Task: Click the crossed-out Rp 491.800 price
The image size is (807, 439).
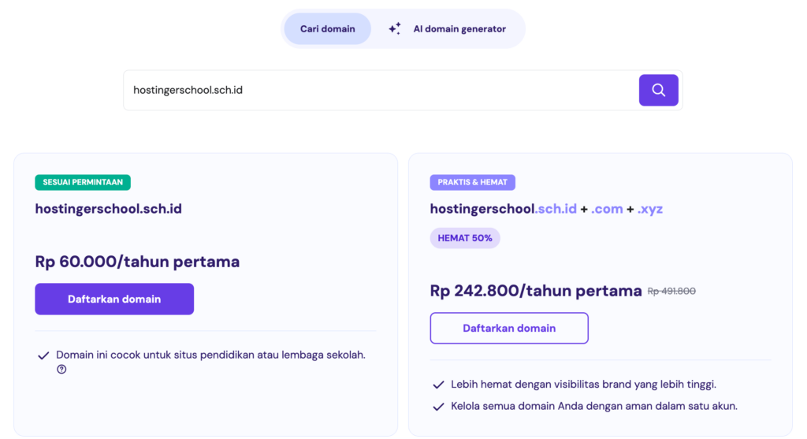Action: [x=671, y=292]
